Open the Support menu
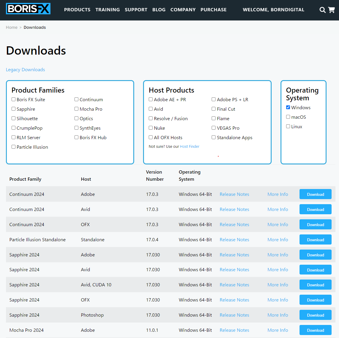 (x=136, y=10)
